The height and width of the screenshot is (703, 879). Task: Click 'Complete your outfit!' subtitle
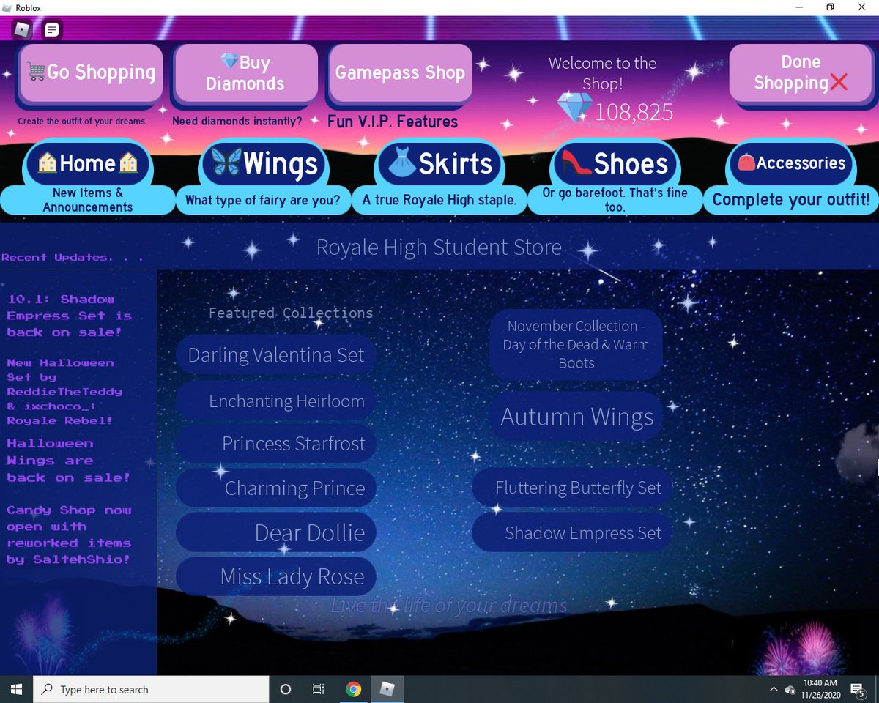click(791, 199)
